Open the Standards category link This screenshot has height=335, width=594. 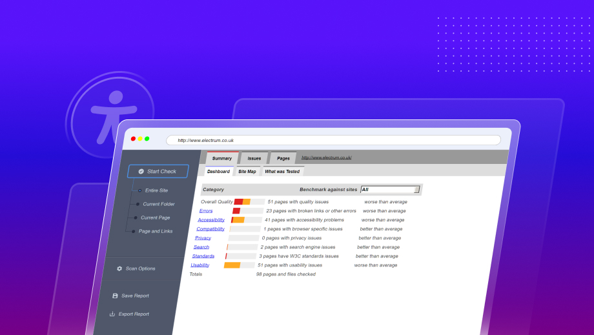click(x=203, y=256)
